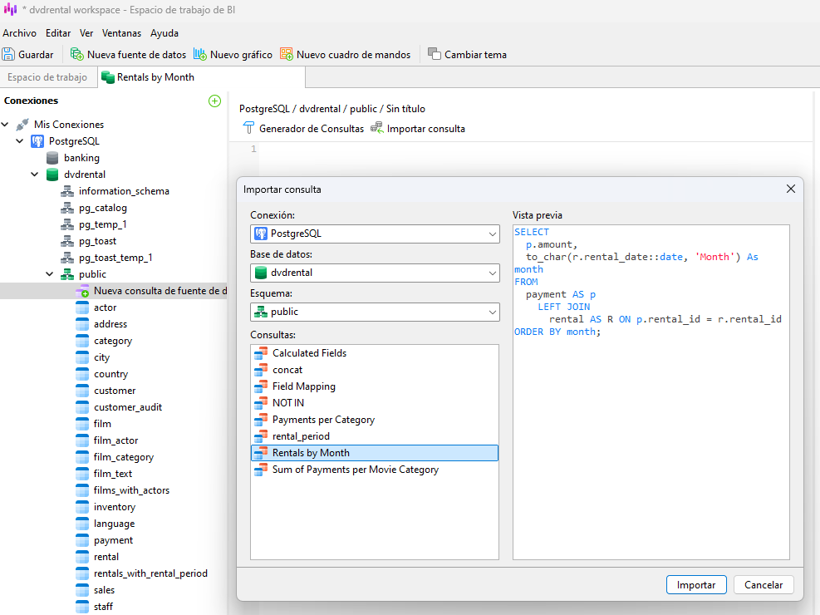Viewport: 820px width, 615px height.
Task: Select the rentals_with_rental_period table
Action: tap(150, 573)
